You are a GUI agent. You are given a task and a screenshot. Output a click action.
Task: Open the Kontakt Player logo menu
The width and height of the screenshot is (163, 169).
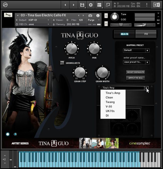5,5
